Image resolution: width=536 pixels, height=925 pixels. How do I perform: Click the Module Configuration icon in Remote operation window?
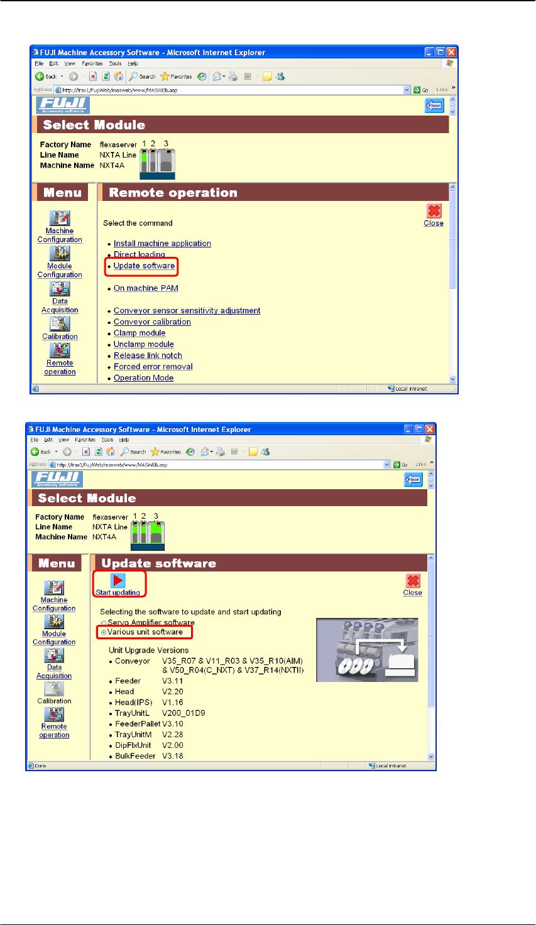pos(60,253)
